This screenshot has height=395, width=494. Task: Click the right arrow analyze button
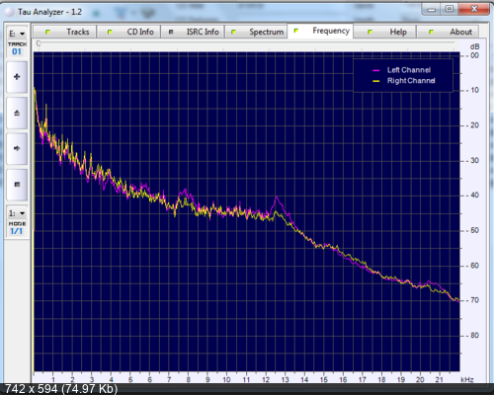tap(17, 148)
